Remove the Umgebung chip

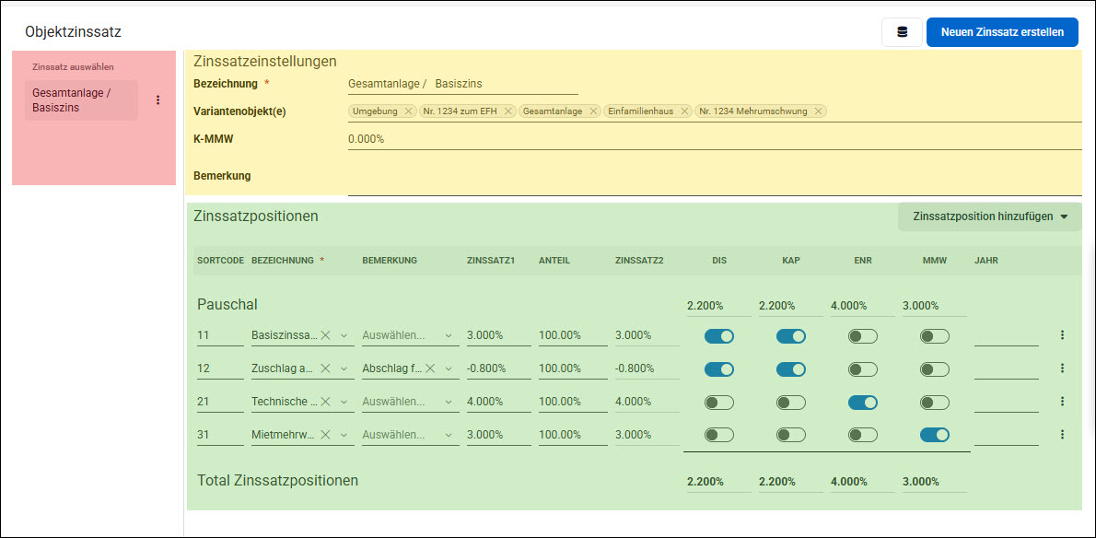(x=408, y=111)
